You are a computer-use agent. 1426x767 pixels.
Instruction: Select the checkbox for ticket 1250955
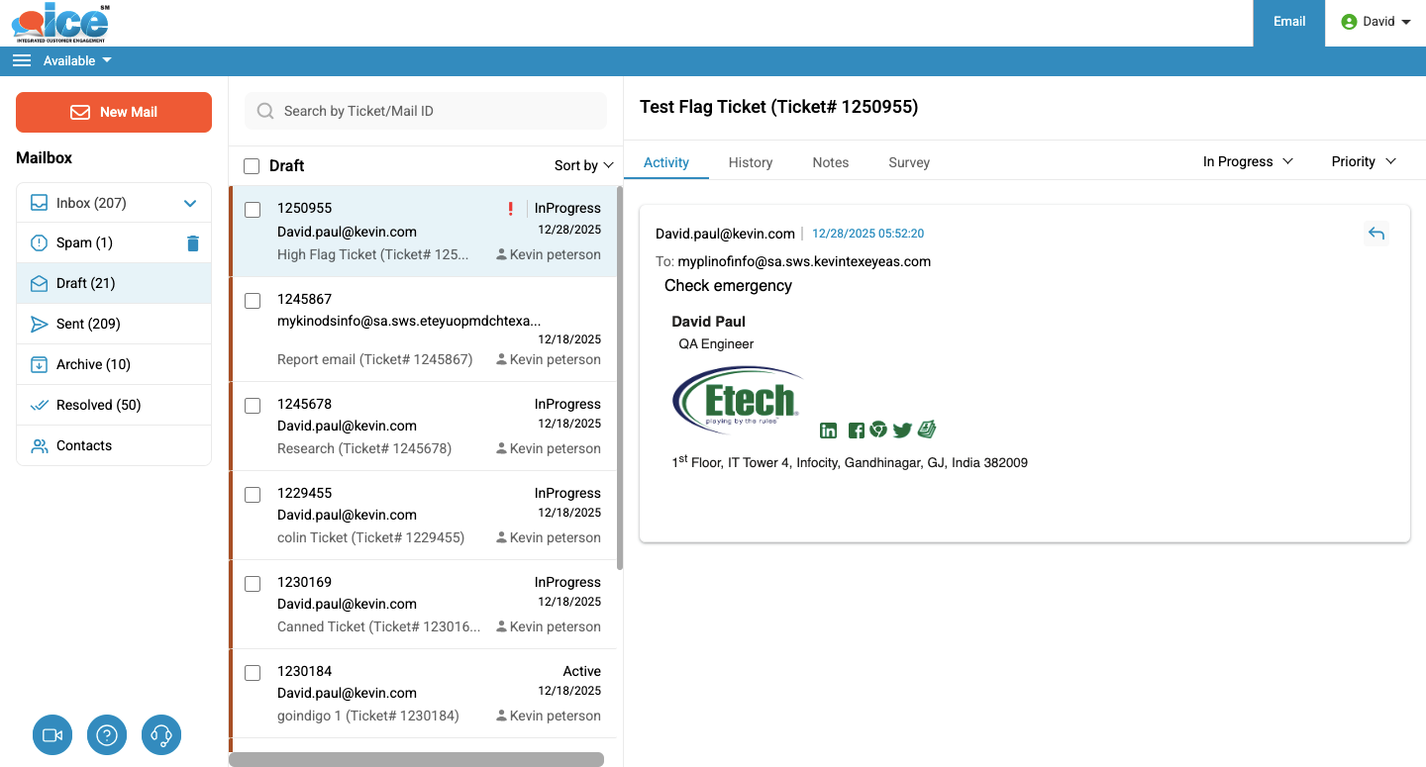[253, 210]
